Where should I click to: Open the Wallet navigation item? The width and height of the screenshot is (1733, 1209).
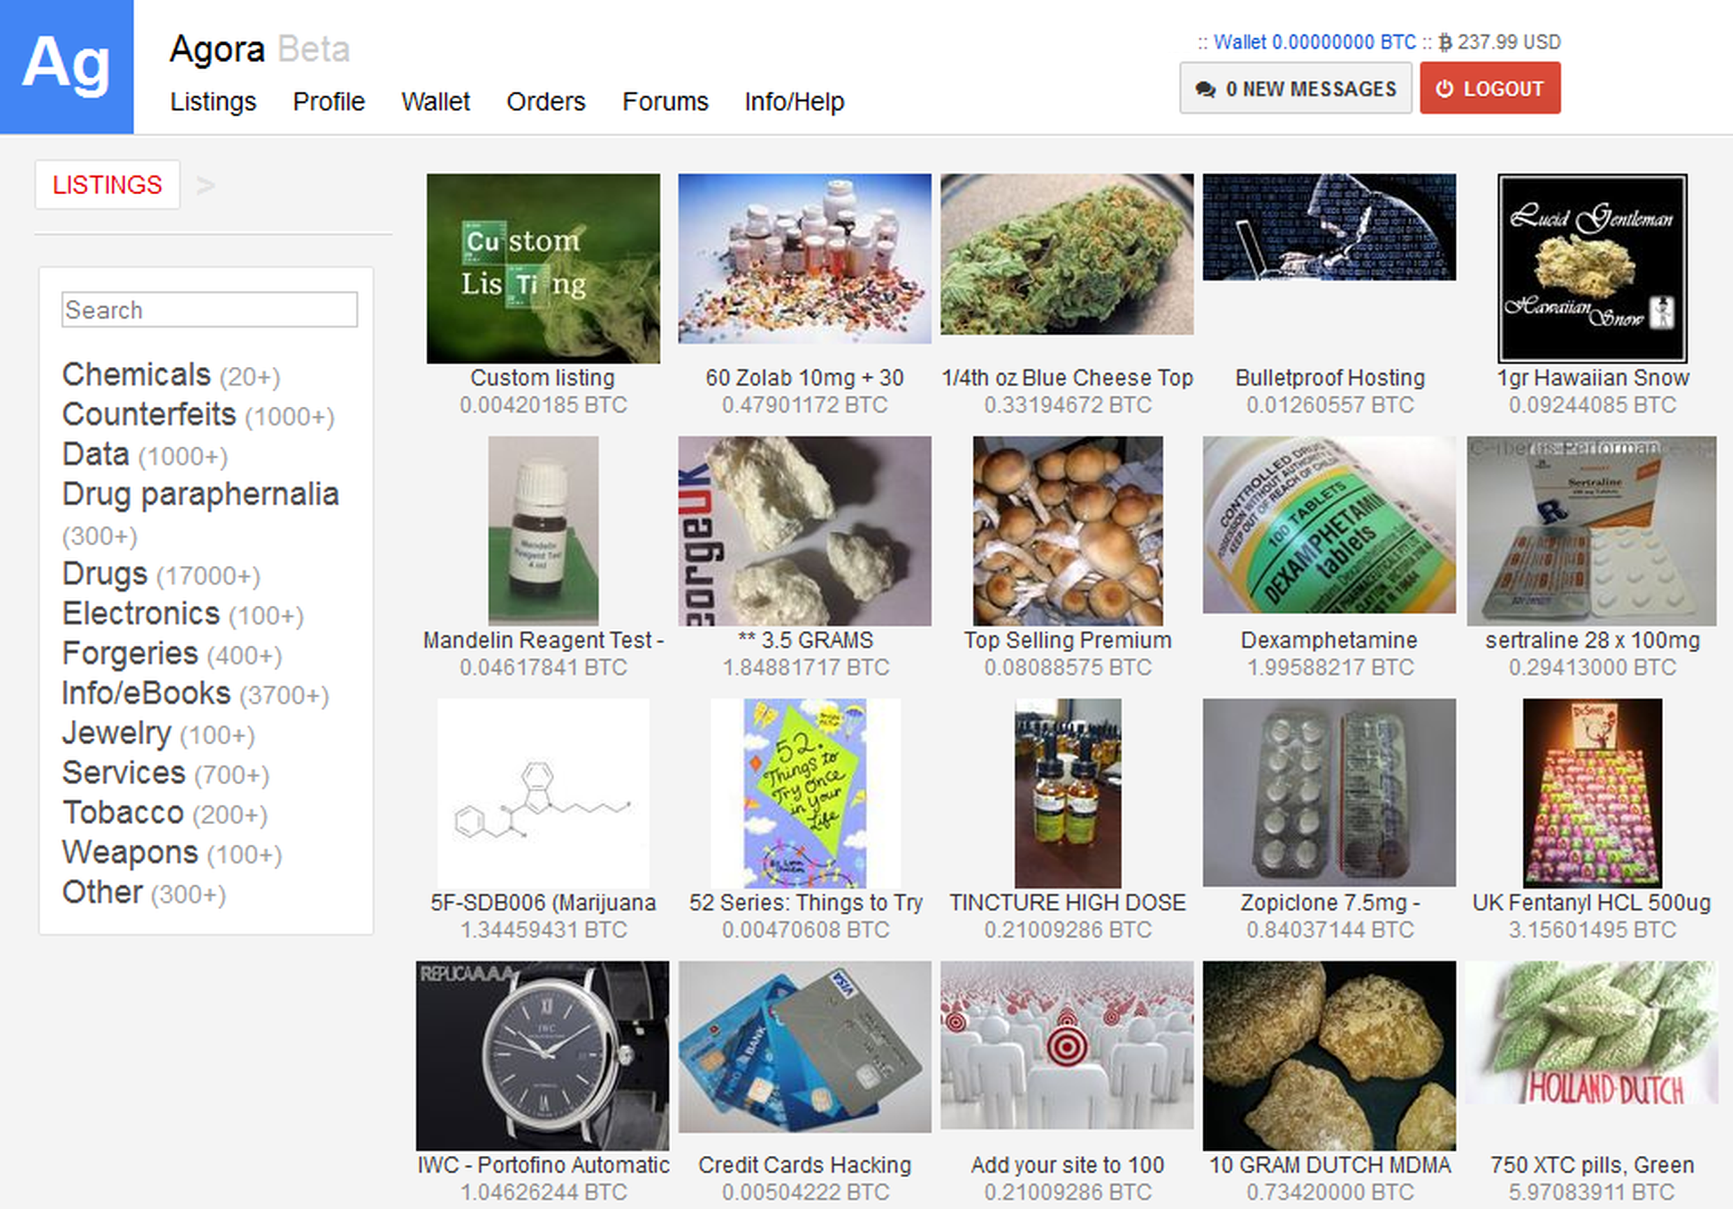[x=435, y=102]
